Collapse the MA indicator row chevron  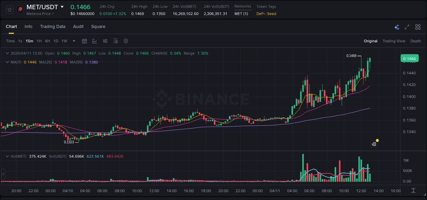[8, 62]
